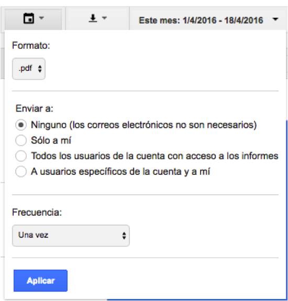288x301 pixels.
Task: Click the 'Este mes: 1/4/2016' date text
Action: 178,20
